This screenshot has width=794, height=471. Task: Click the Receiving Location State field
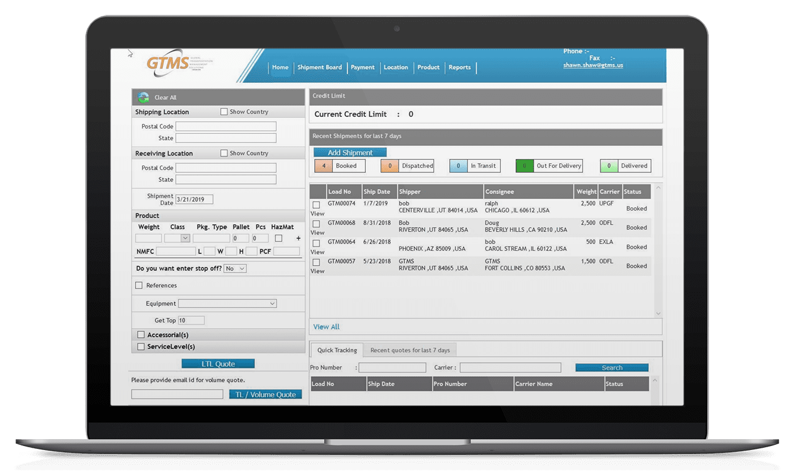pyautogui.click(x=226, y=179)
